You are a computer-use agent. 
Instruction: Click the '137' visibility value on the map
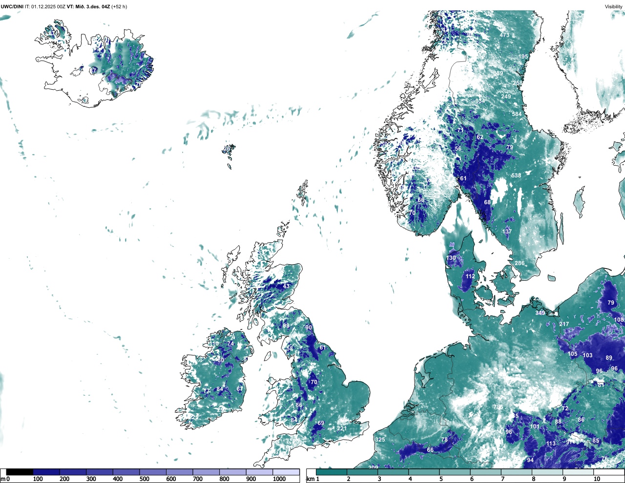507,232
